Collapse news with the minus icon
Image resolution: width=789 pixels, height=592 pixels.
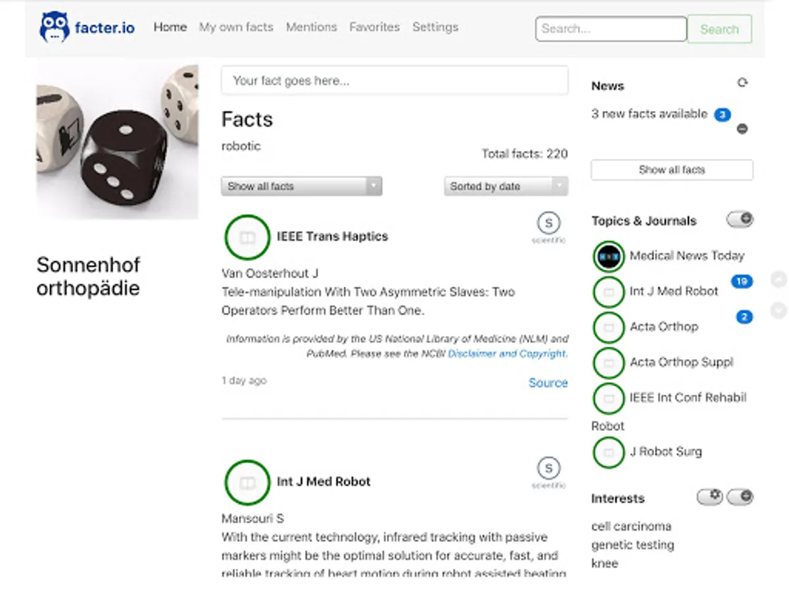742,129
